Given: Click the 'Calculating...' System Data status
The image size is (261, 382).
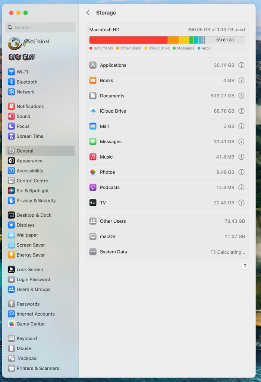Looking at the screenshot, I should point(228,252).
